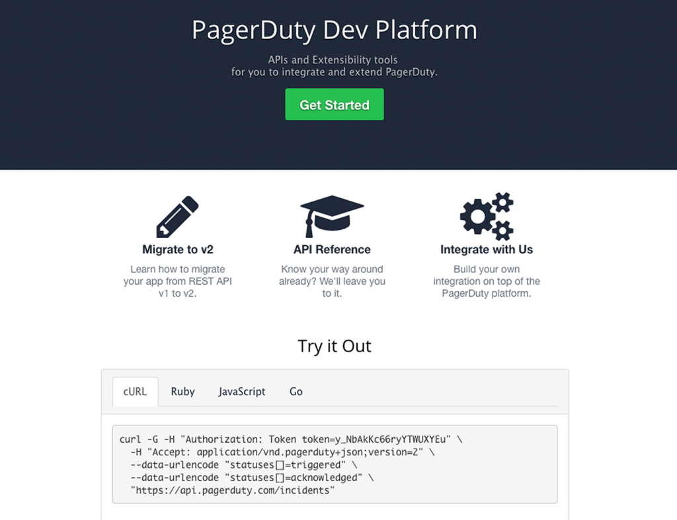
Task: Open the pencil icon for migration
Action: pyautogui.click(x=177, y=217)
